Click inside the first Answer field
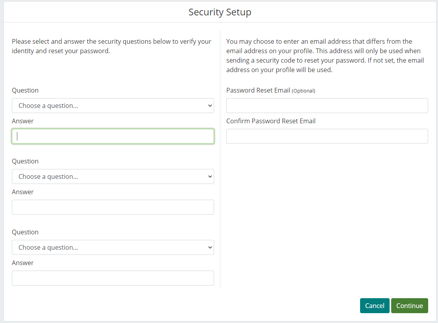 click(113, 136)
